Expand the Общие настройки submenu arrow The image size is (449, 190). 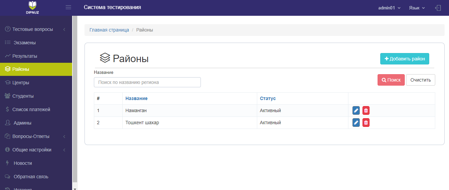pyautogui.click(x=64, y=150)
